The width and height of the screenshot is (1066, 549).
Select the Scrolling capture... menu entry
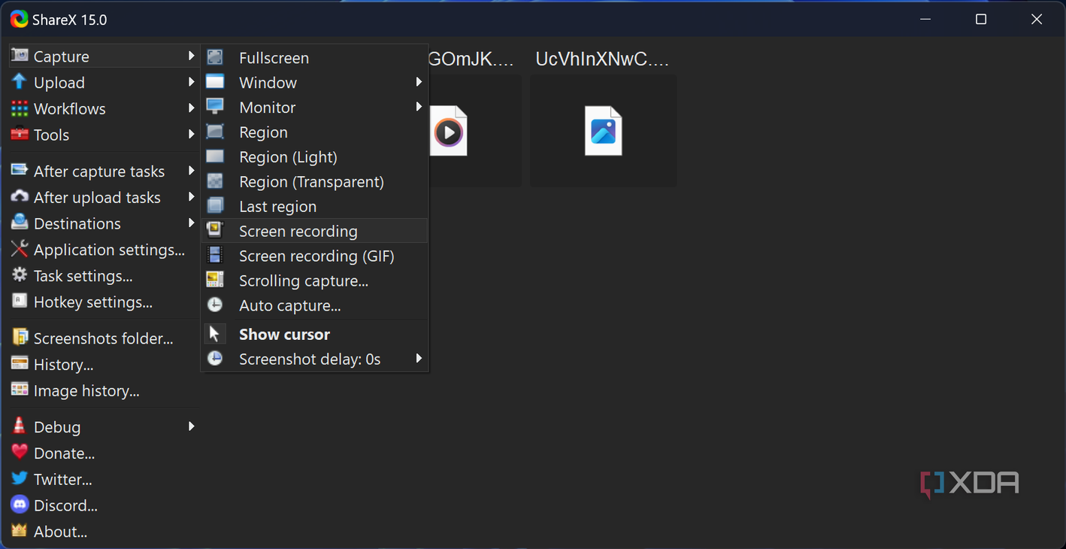pyautogui.click(x=314, y=281)
